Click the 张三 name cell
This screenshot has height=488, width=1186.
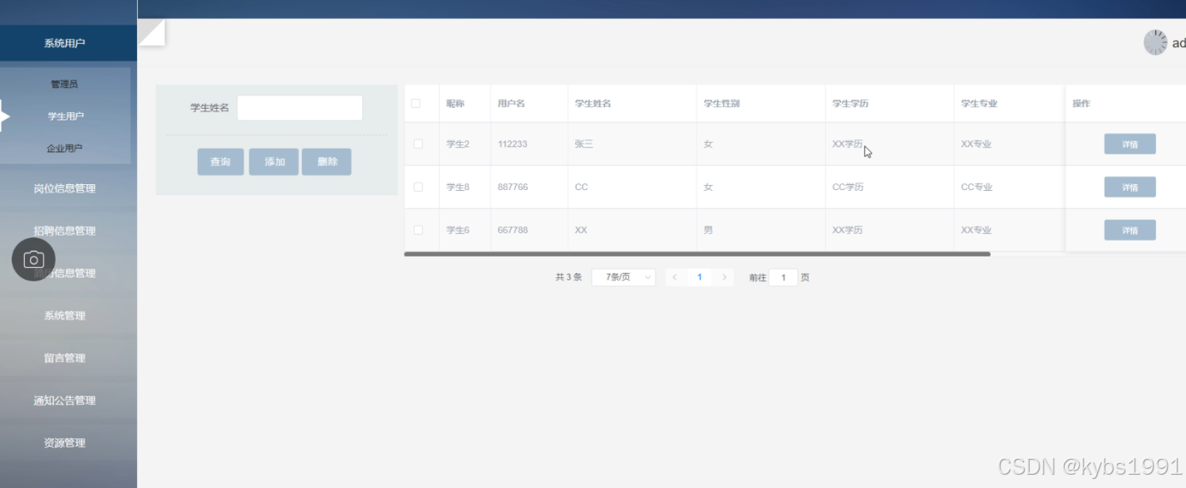(584, 144)
